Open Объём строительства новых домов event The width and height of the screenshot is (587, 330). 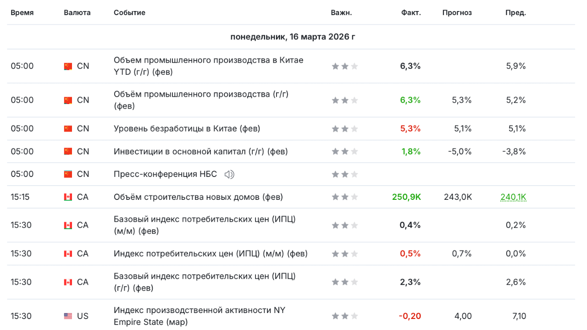pyautogui.click(x=198, y=197)
